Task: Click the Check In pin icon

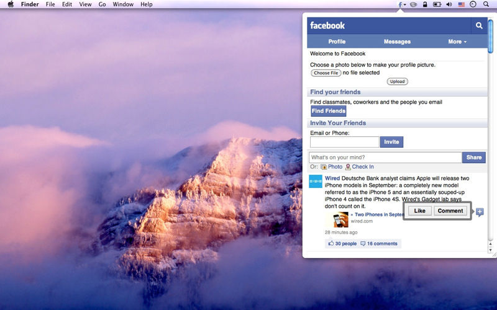Action: pyautogui.click(x=348, y=167)
